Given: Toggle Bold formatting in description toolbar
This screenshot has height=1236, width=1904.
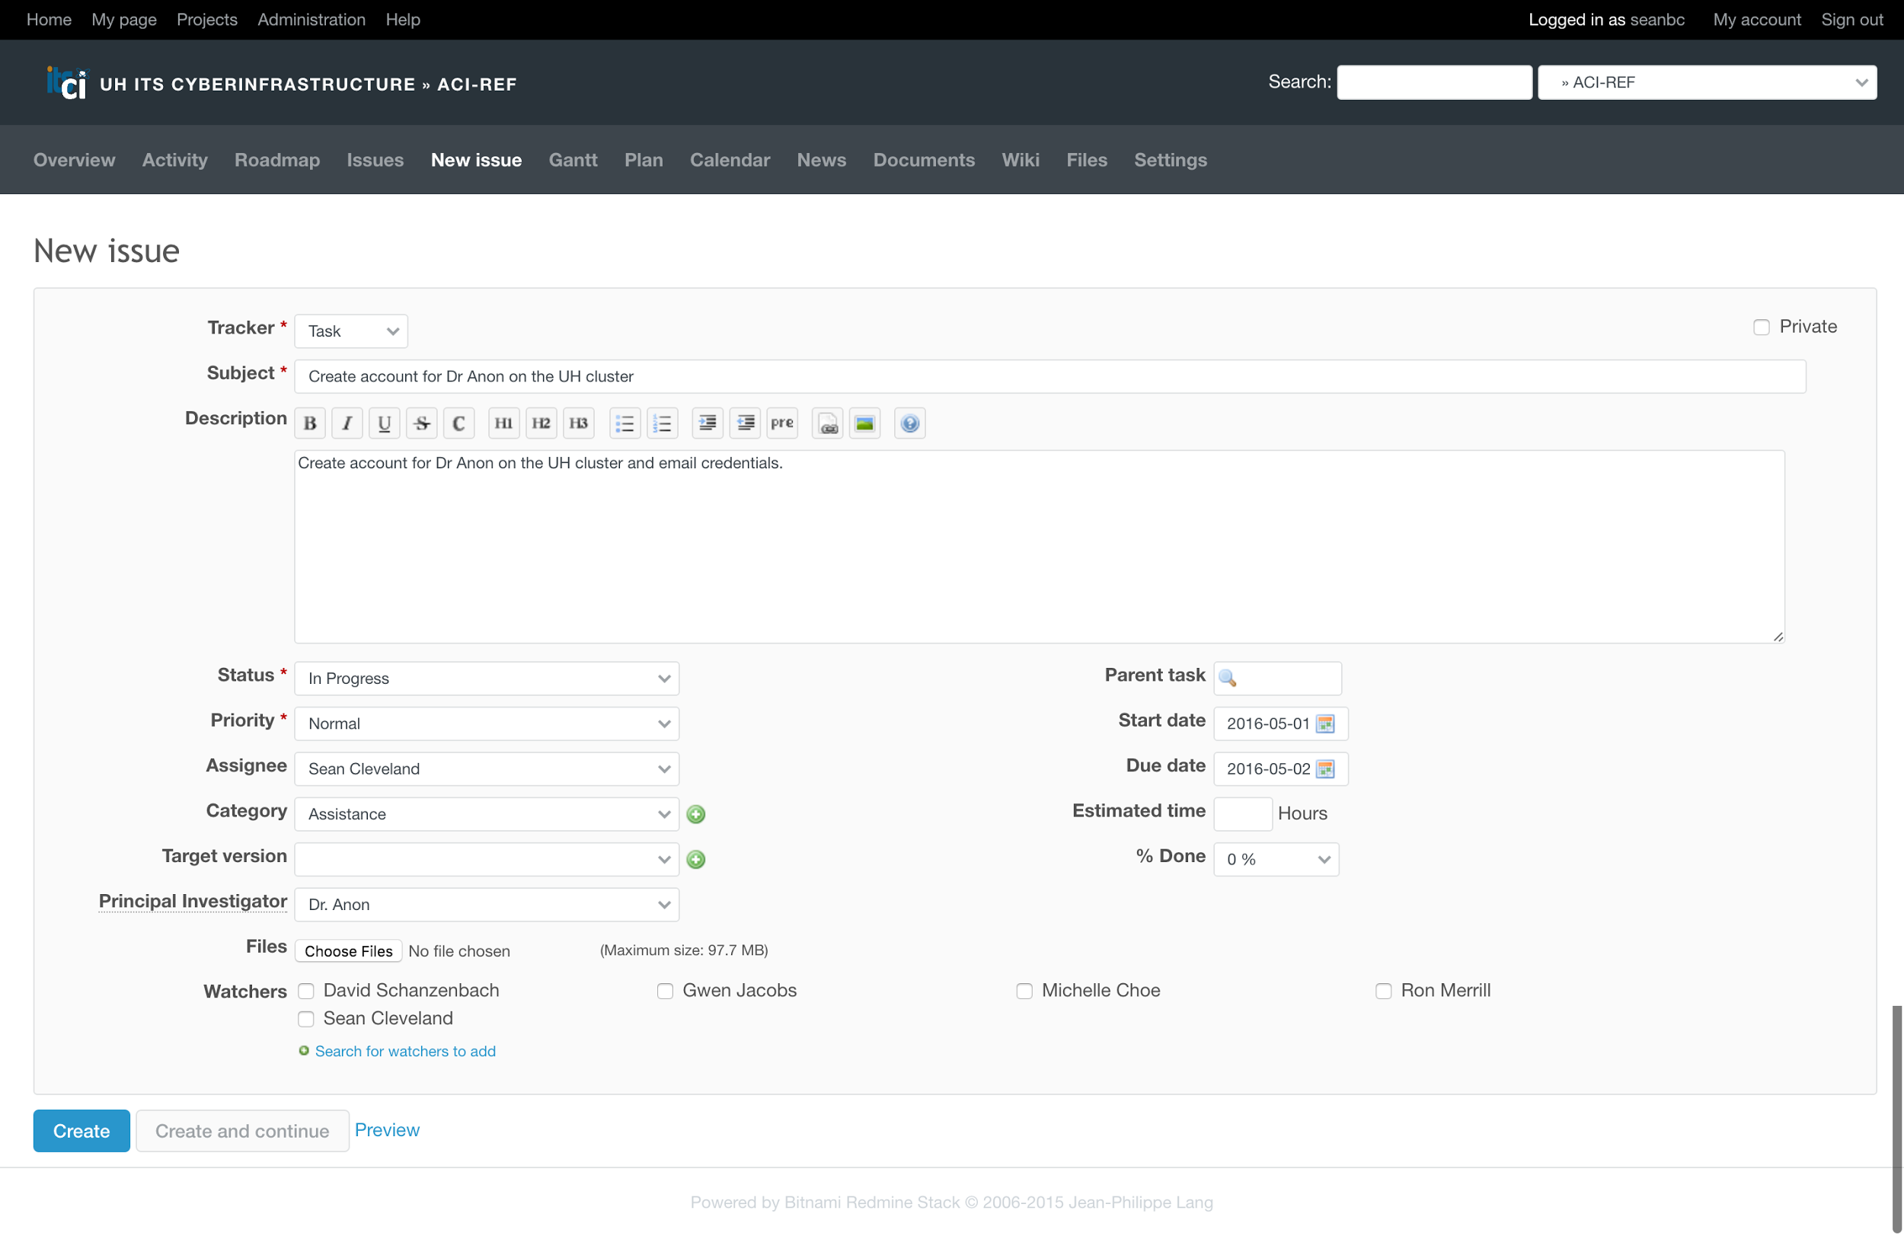Looking at the screenshot, I should 310,423.
